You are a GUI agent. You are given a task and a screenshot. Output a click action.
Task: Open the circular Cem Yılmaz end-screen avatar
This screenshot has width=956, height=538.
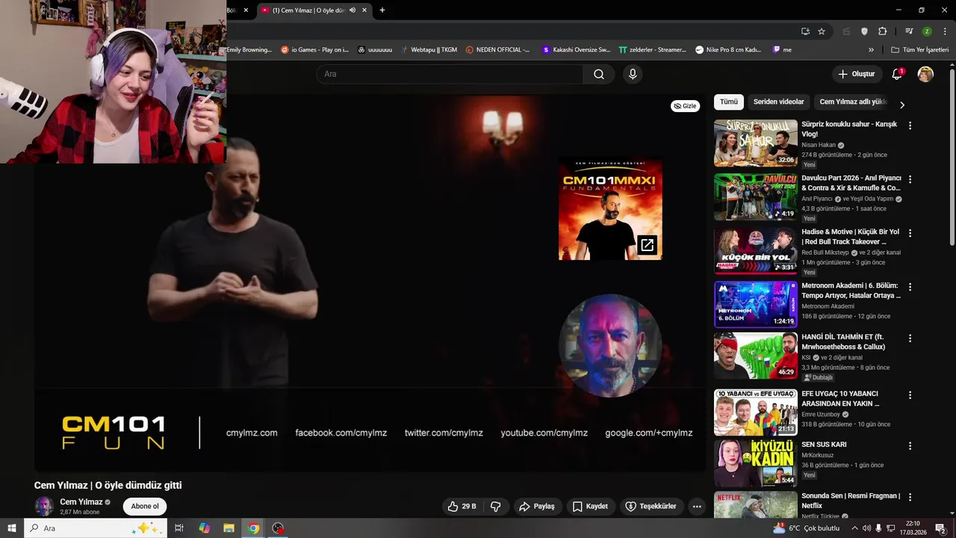610,345
